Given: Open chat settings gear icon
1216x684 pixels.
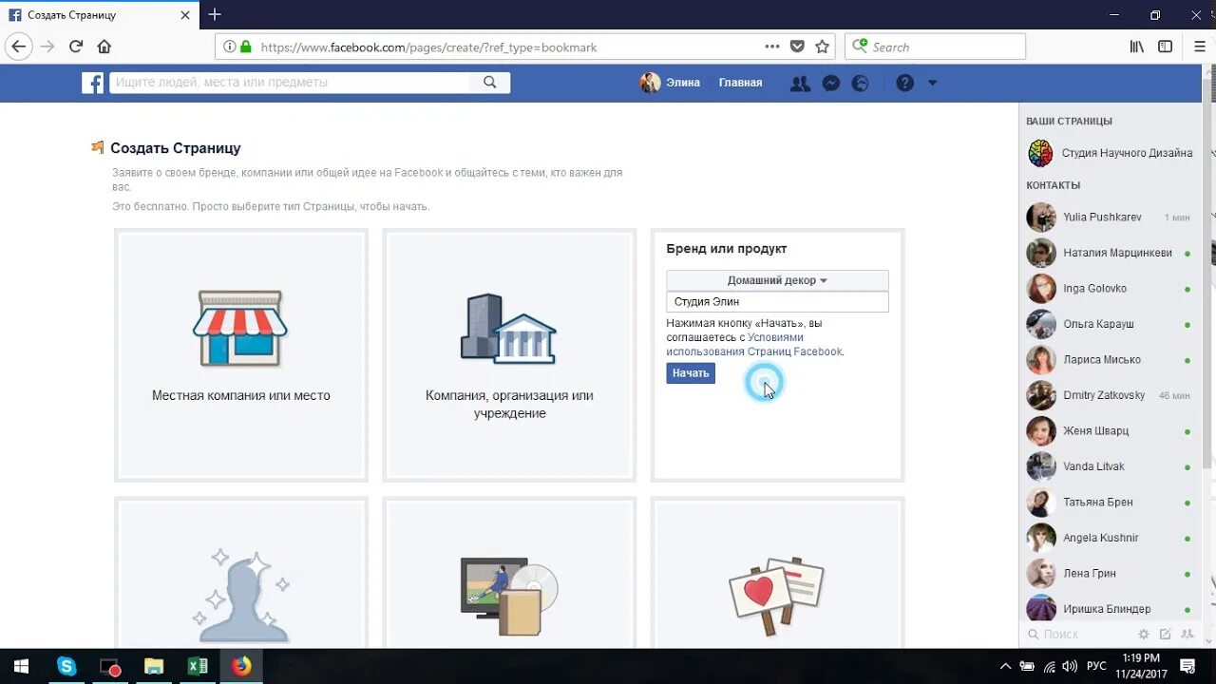Looking at the screenshot, I should tap(1144, 634).
